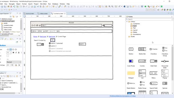Open the Assets folder in Palette
Viewport: 174px width, 98px height.
point(132,36)
